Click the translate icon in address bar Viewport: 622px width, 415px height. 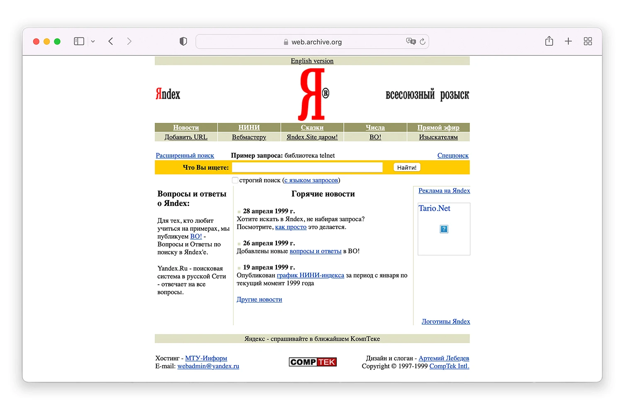click(x=411, y=41)
